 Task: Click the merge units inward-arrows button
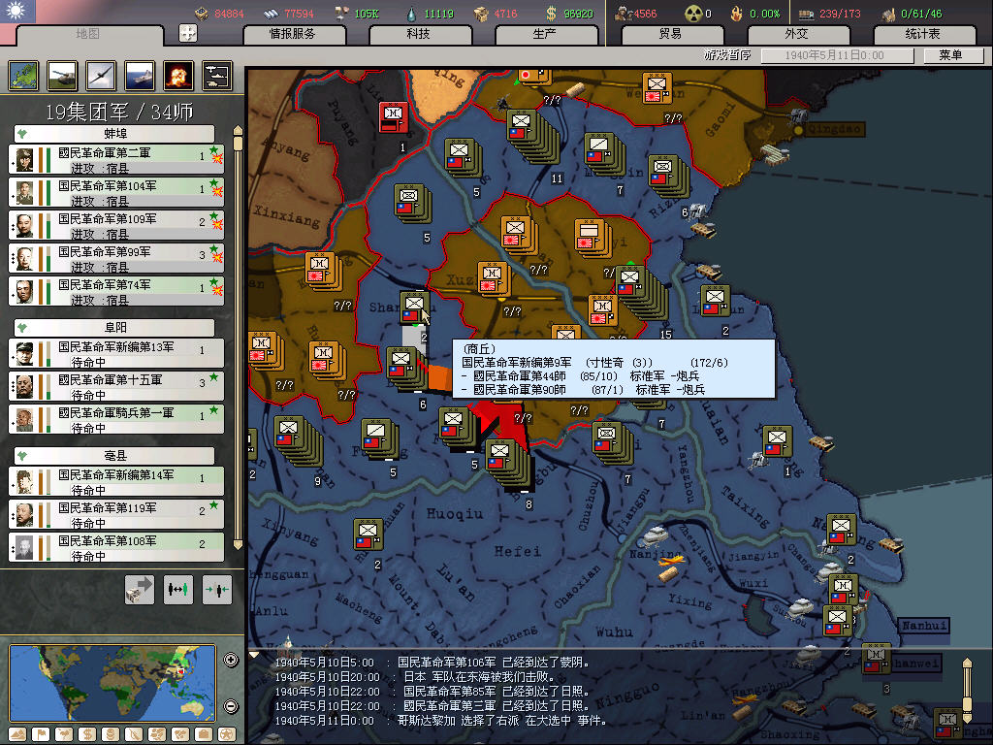pos(216,590)
